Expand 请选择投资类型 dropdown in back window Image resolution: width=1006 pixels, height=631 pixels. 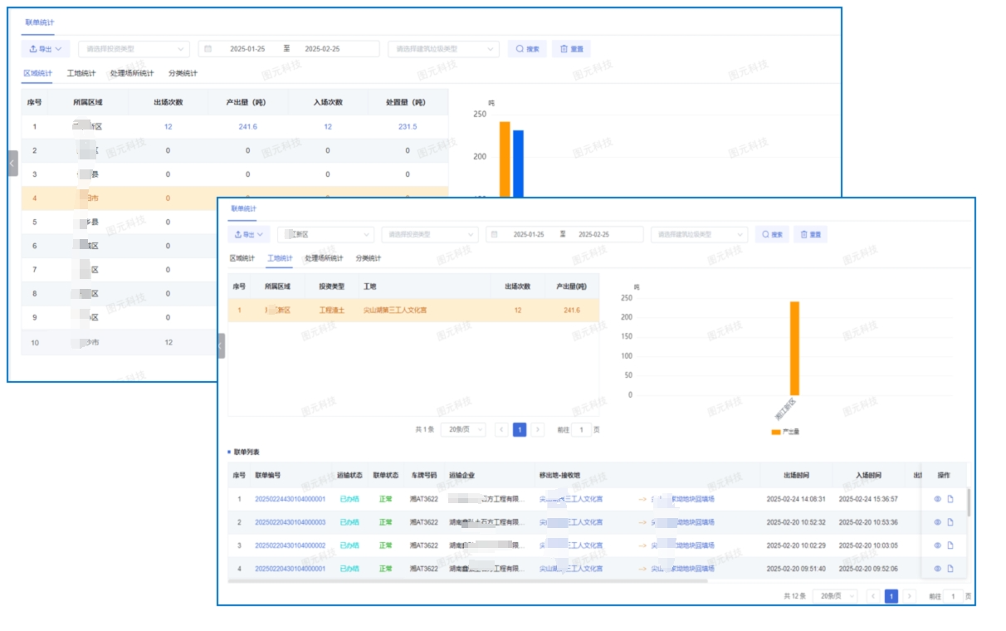[x=134, y=49]
